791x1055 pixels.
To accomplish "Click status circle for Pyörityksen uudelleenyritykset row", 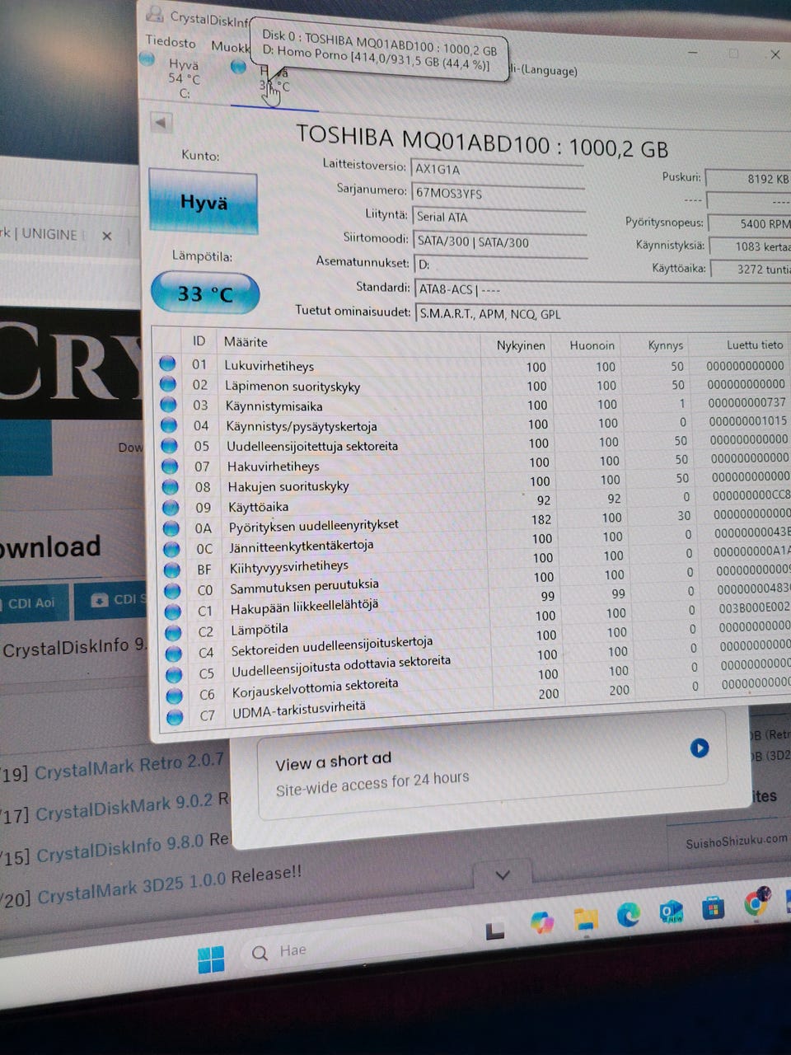I will pyautogui.click(x=171, y=527).
